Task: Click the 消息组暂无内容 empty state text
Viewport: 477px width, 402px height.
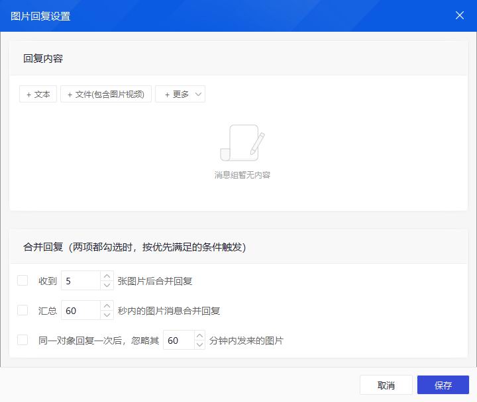Action: pyautogui.click(x=242, y=175)
